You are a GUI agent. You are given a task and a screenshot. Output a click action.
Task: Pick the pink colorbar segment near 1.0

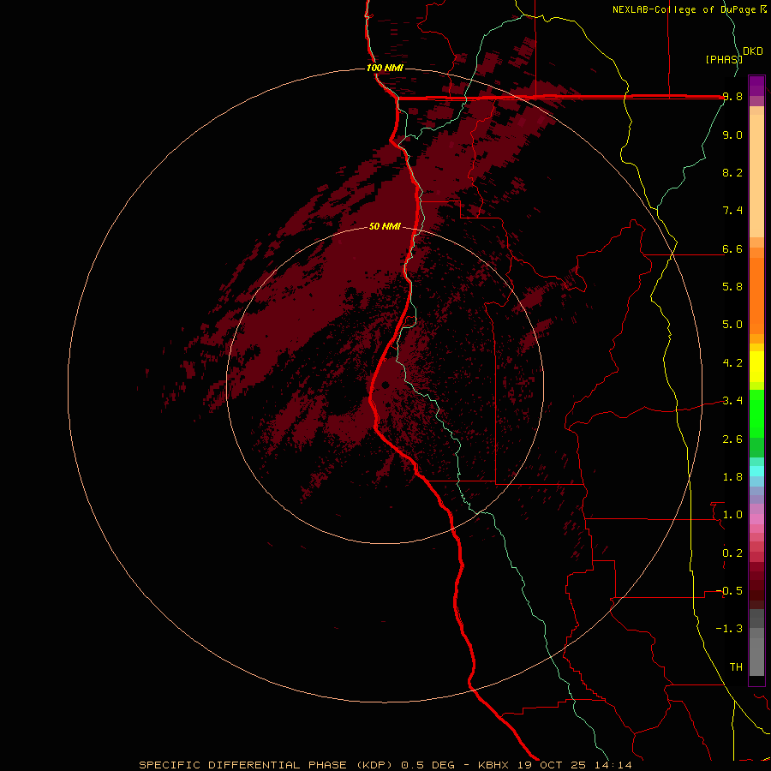[756, 519]
